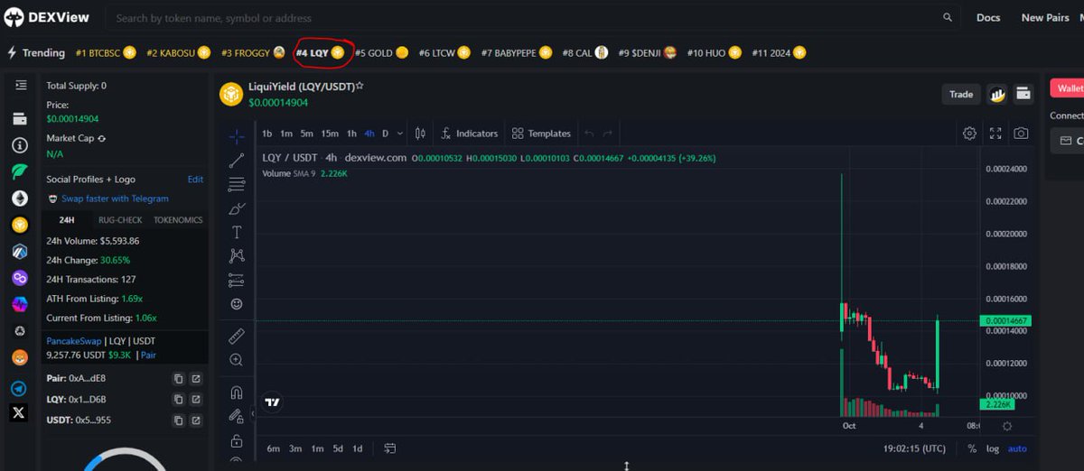This screenshot has height=471, width=1084.
Task: Switch to the TOKENOMICS tab
Action: 178,220
